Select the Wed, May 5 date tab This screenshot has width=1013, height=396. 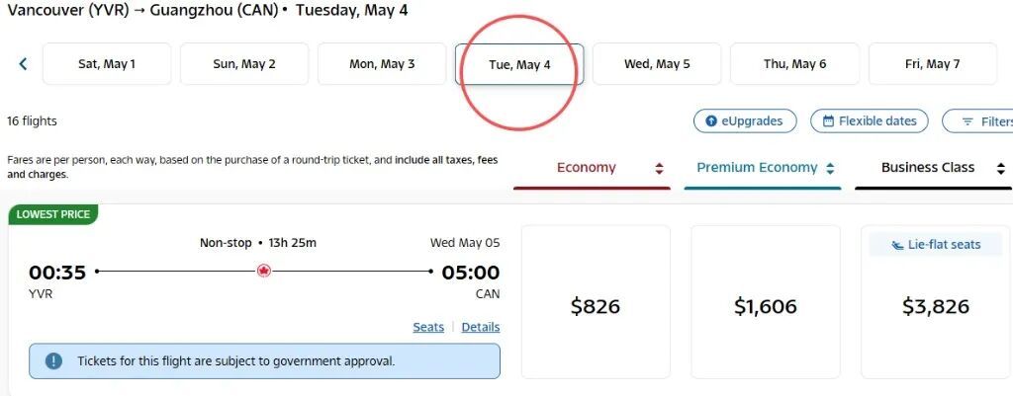pyautogui.click(x=657, y=64)
